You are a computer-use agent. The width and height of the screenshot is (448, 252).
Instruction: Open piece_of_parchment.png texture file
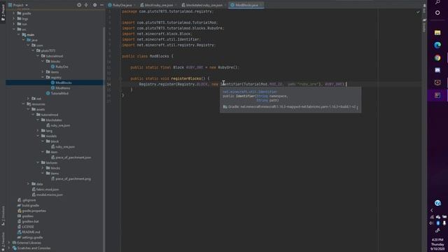click(x=71, y=178)
